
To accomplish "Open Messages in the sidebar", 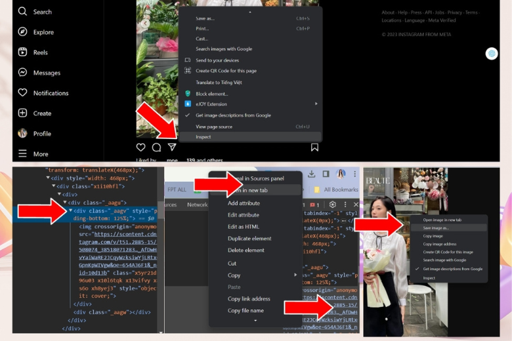I will (x=39, y=72).
